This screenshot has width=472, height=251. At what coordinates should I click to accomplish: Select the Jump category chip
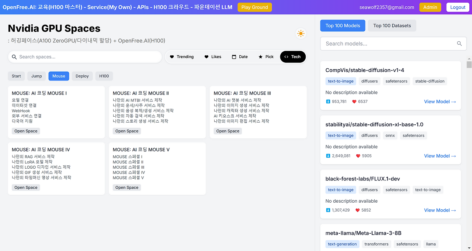(37, 76)
